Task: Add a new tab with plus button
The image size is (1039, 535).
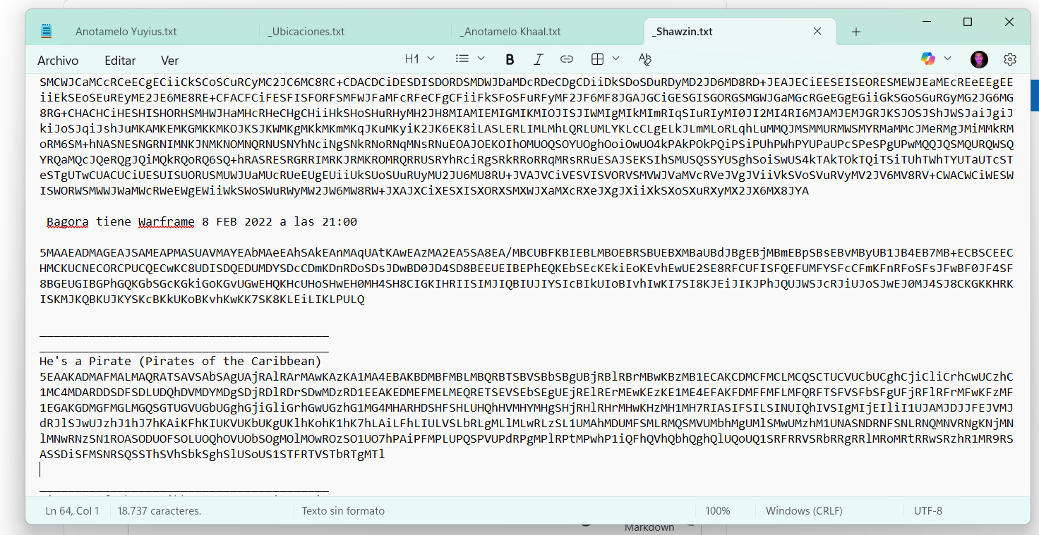Action: [856, 32]
